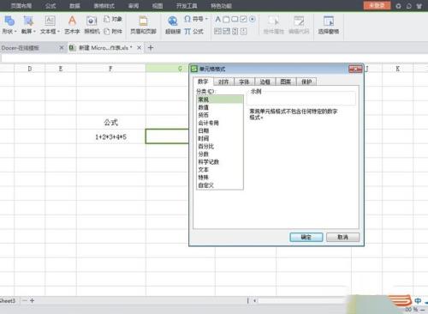This screenshot has height=314, width=428.
Task: Open Header and Footer (页眉和页脚)
Action: coord(143,25)
